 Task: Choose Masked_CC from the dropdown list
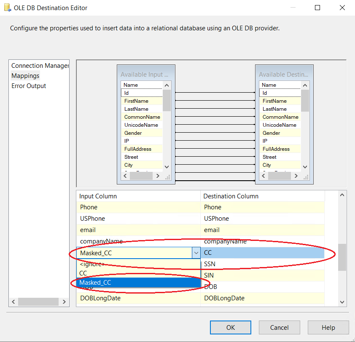[95, 283]
